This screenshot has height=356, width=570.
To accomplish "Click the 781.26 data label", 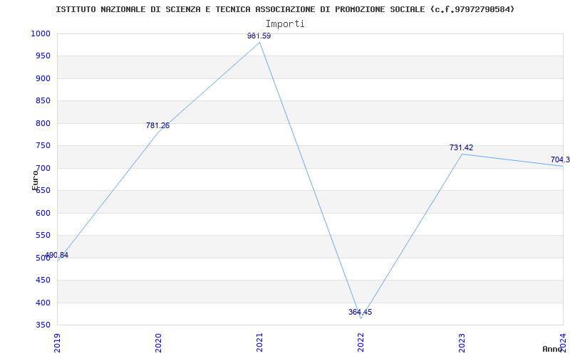I will (157, 126).
